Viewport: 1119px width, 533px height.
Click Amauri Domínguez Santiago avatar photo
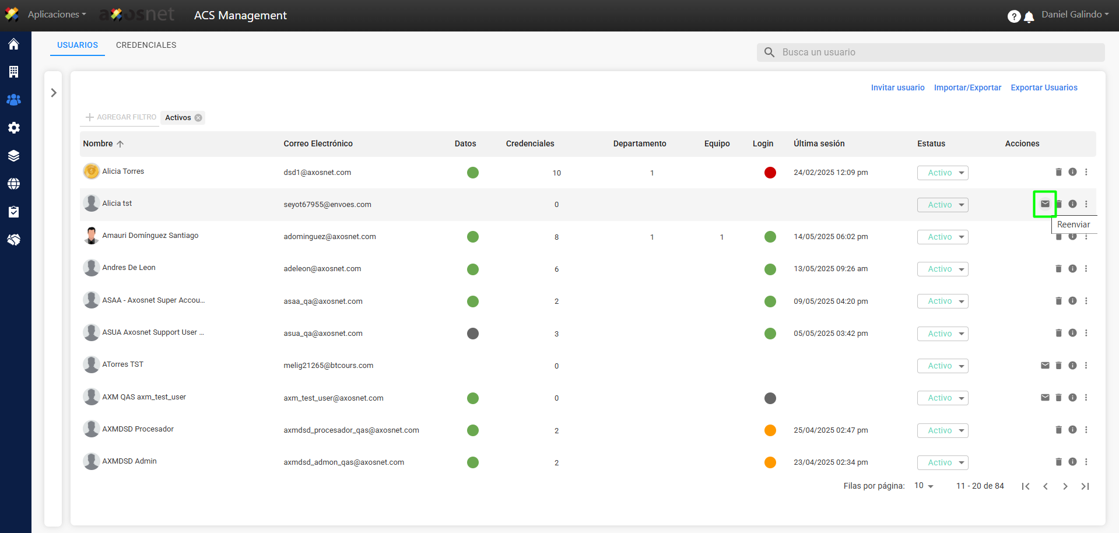(91, 236)
